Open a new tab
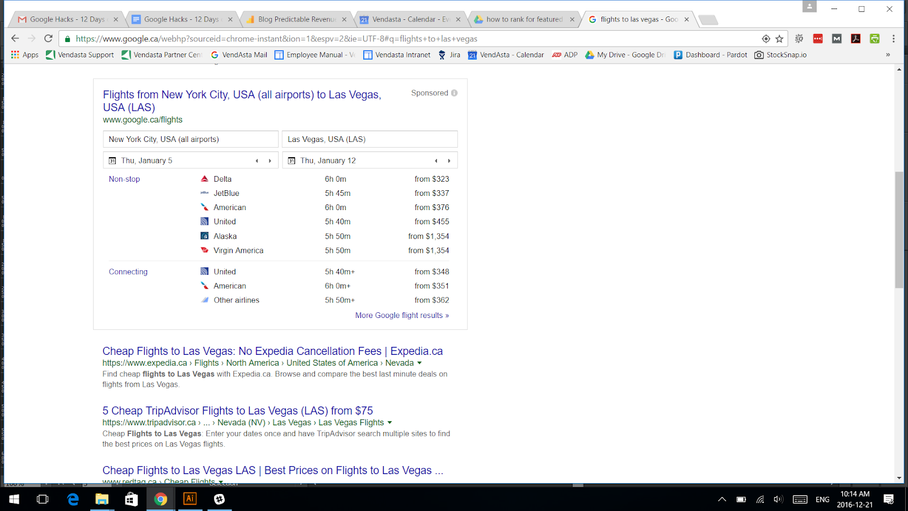The width and height of the screenshot is (908, 511). pyautogui.click(x=708, y=20)
